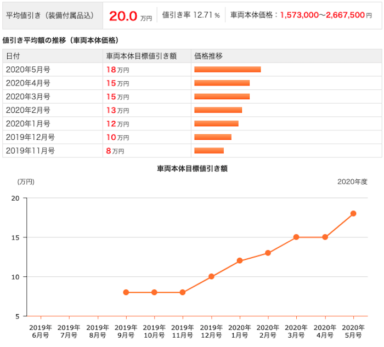This screenshot has height=347, width=384.
Task: Click the 価格推移 column header
Action: click(208, 56)
